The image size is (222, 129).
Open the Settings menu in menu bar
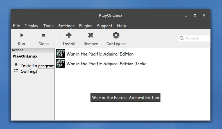(66, 26)
